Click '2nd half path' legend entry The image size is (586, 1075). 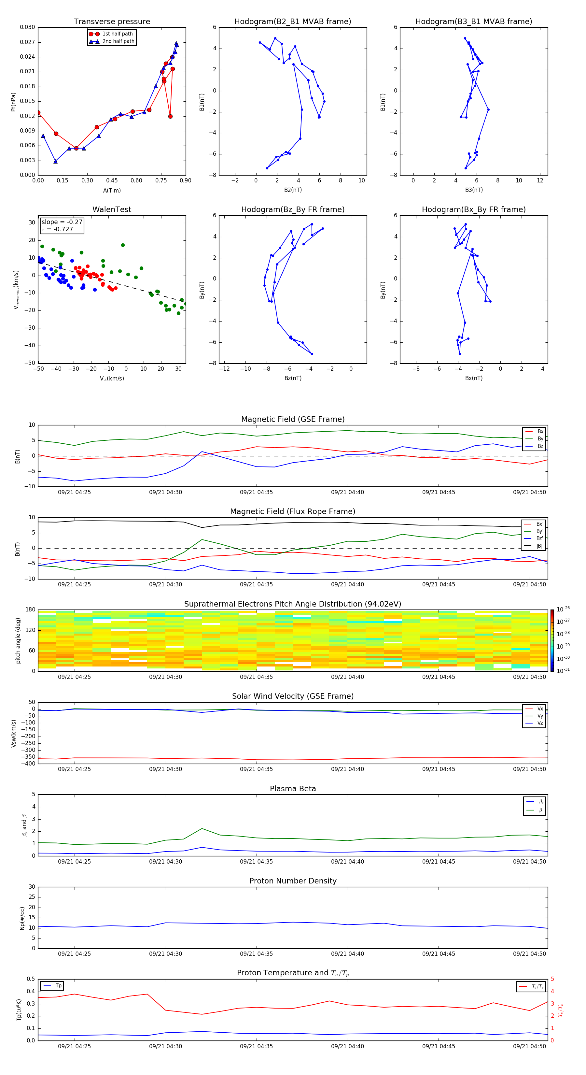tap(111, 41)
